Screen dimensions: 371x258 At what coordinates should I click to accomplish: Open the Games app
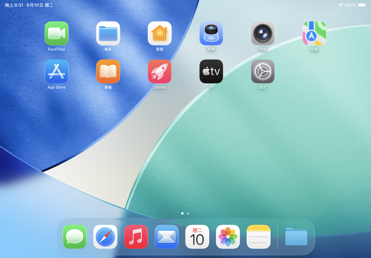pyautogui.click(x=160, y=71)
